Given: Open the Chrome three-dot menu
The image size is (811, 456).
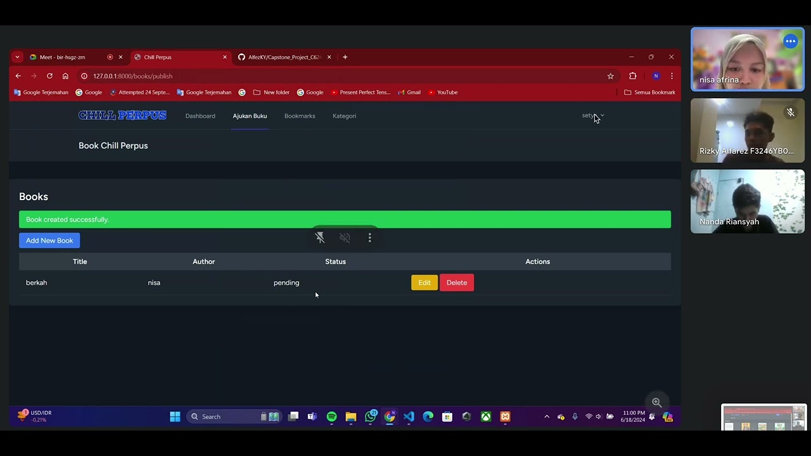Looking at the screenshot, I should point(672,76).
